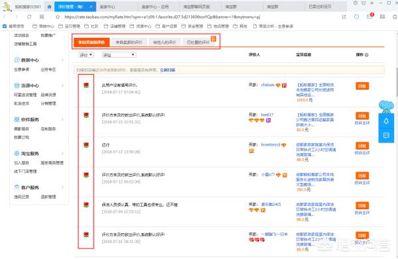This screenshot has width=398, height=259.
Task: Click the share icon in the address bar row
Action: pyautogui.click(x=344, y=17)
